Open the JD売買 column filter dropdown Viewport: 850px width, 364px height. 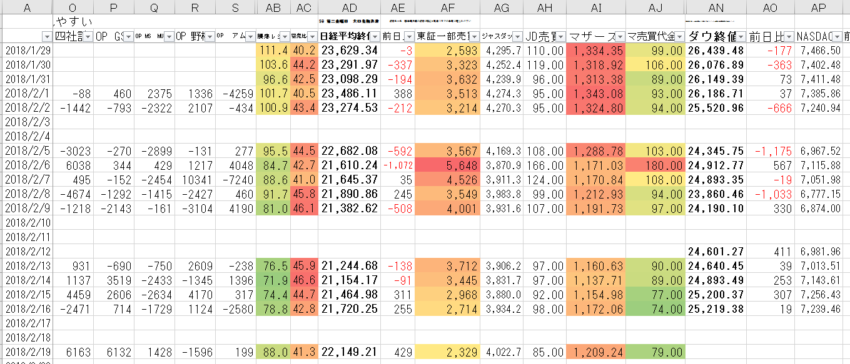[x=560, y=36]
